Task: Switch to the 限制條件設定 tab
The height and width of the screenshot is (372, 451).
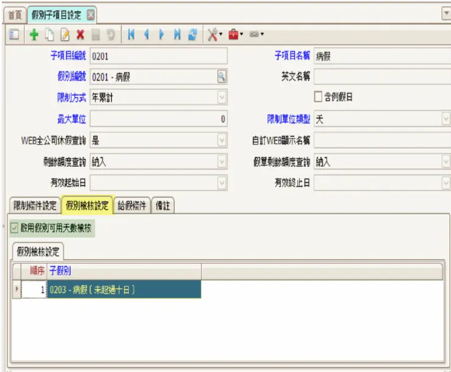Action: click(35, 206)
